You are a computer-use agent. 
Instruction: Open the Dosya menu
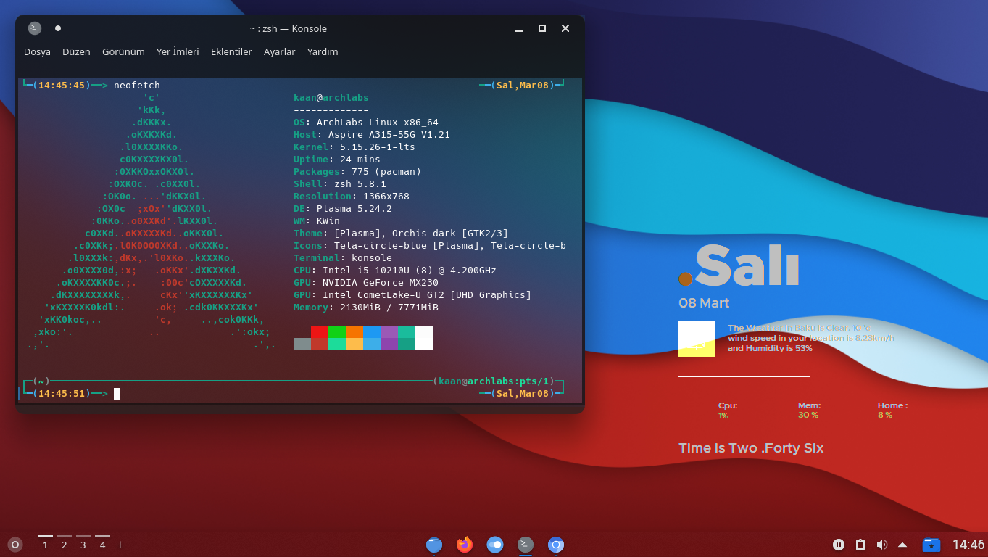click(37, 52)
